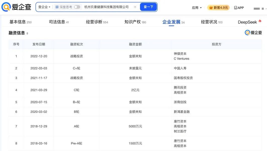Switch to the 司法信息 tab

click(x=59, y=22)
